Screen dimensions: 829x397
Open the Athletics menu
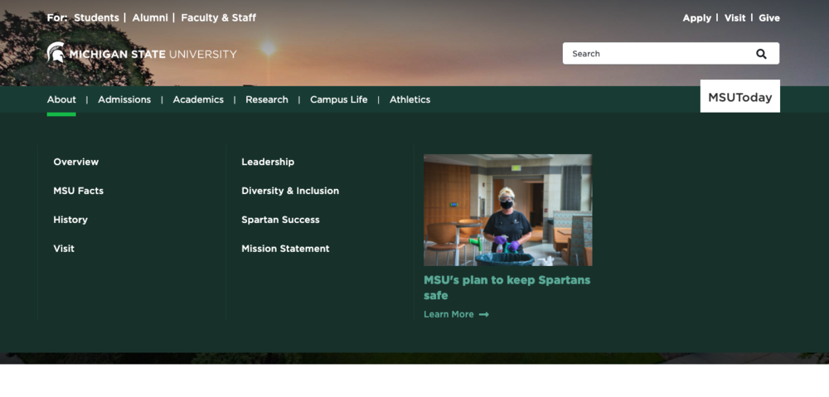[410, 99]
